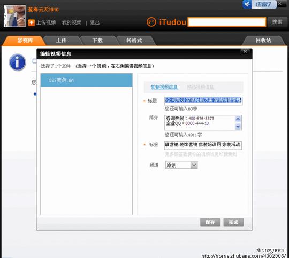This screenshot has width=289, height=258.
Task: Switch to the 影视库 tab
Action: pyautogui.click(x=25, y=40)
